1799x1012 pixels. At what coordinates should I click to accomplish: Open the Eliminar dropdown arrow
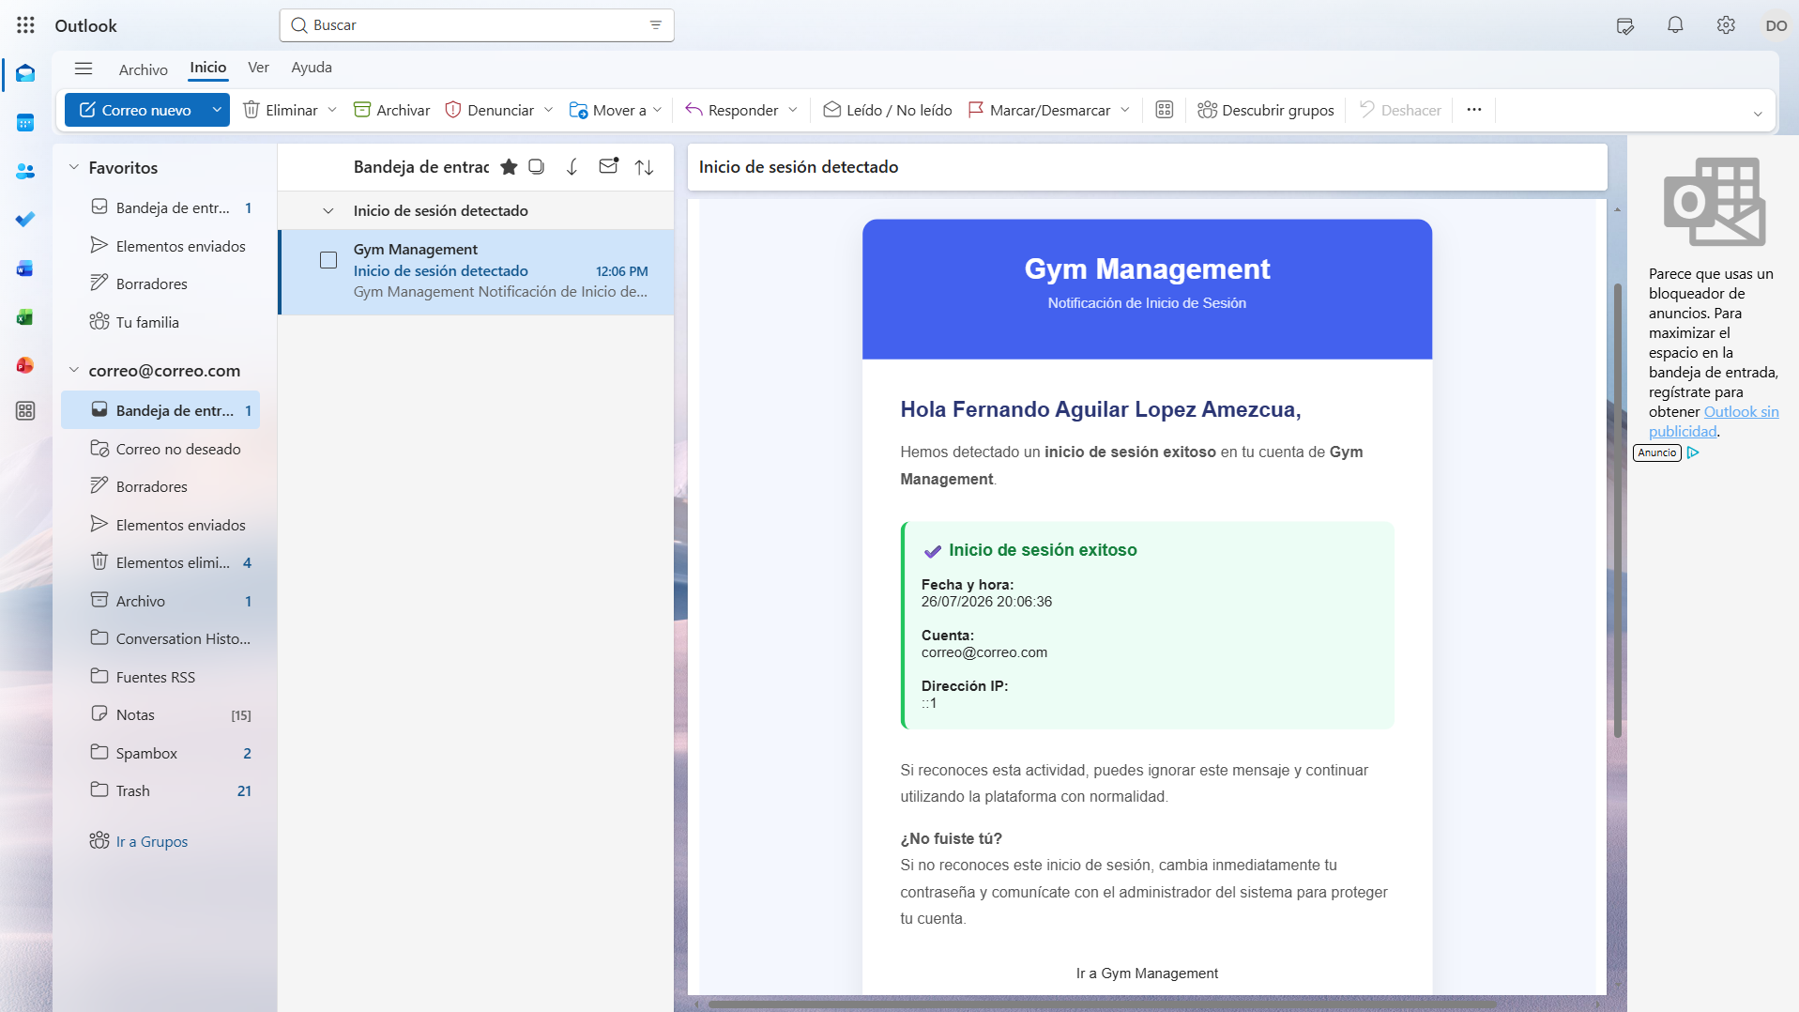332,110
